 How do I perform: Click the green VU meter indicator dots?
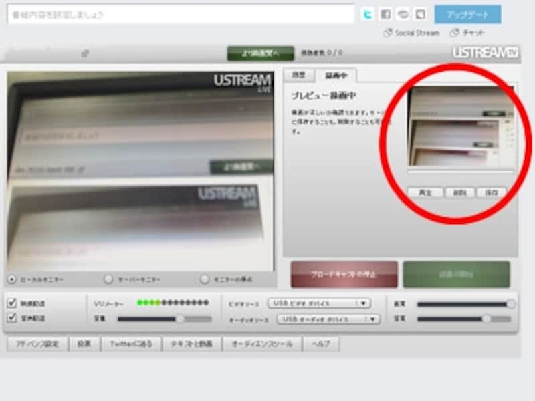pos(173,303)
